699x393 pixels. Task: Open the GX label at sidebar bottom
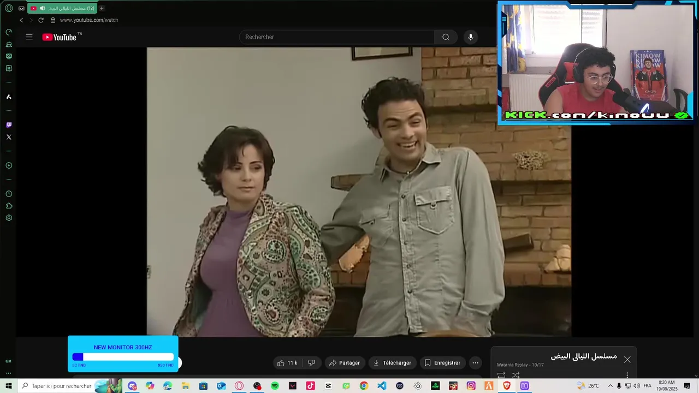pyautogui.click(x=9, y=361)
